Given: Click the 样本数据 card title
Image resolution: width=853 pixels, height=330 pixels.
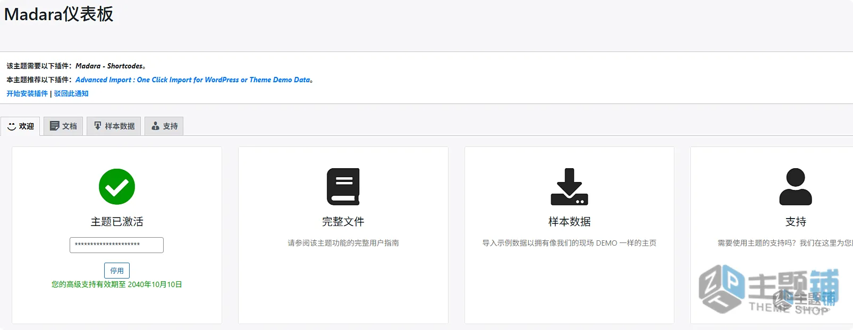Looking at the screenshot, I should click(569, 222).
